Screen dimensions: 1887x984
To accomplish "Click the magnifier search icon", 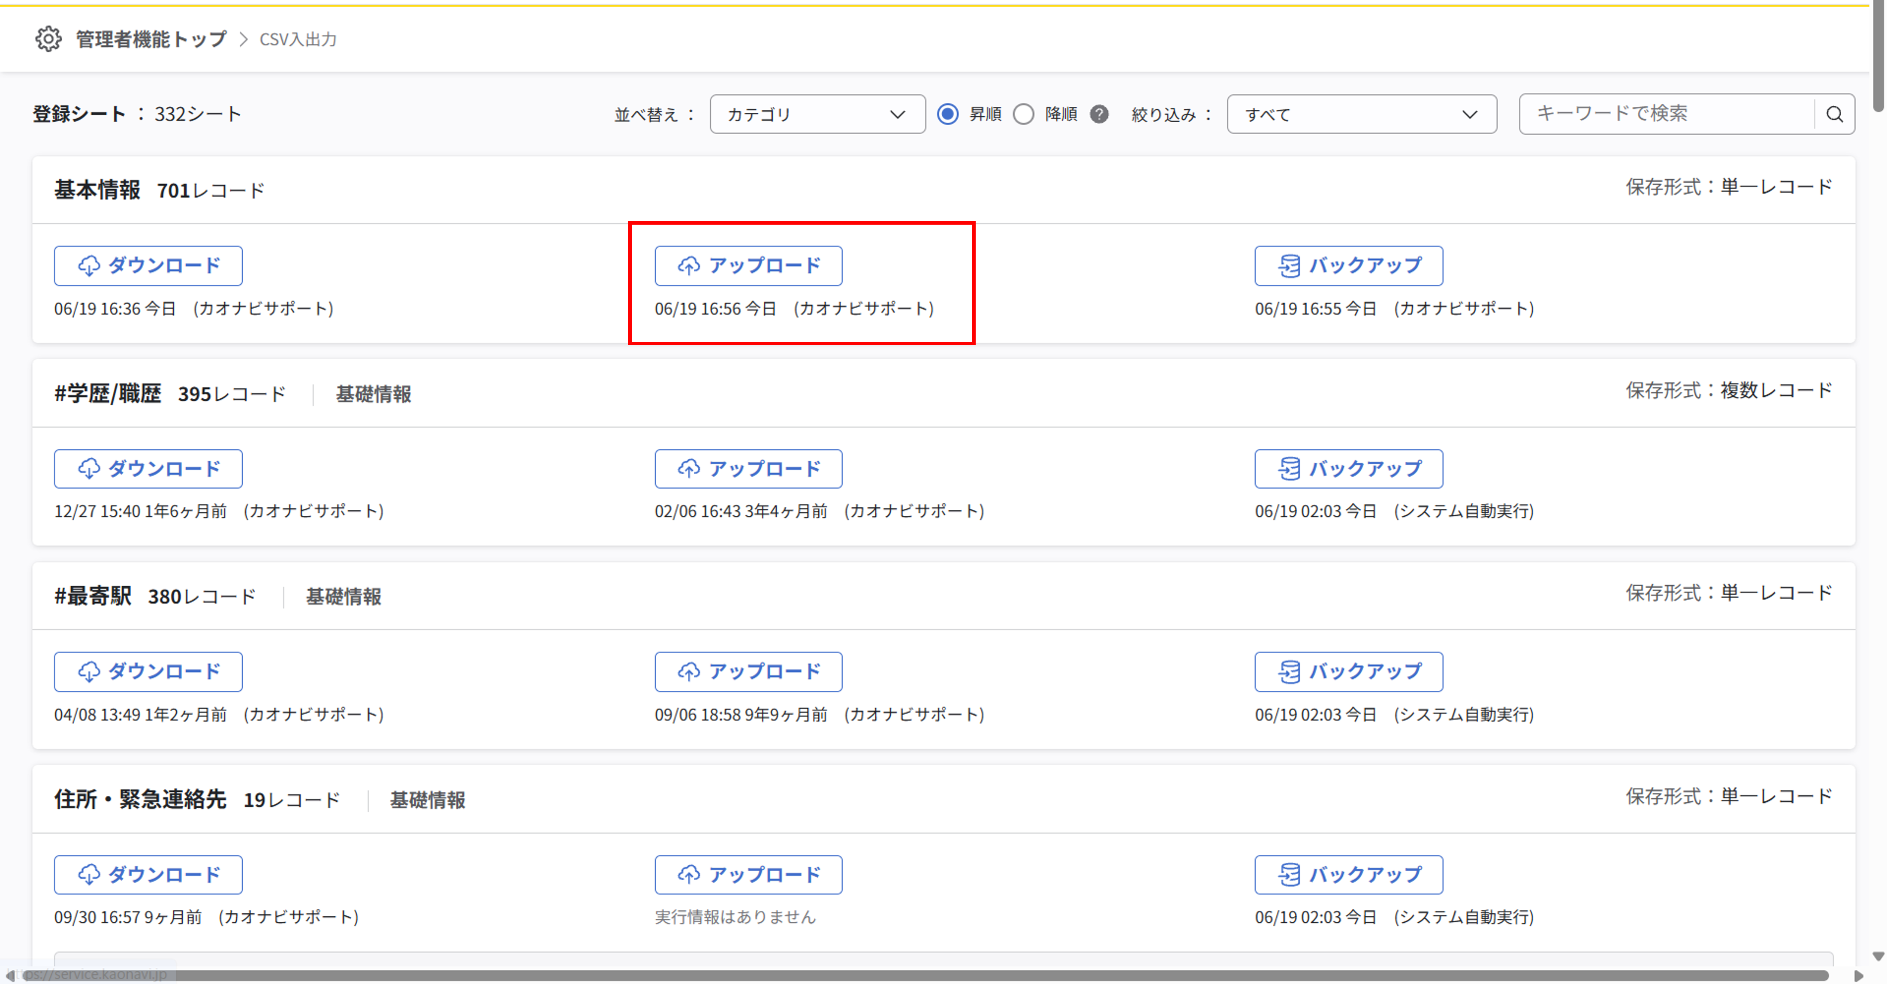I will pos(1834,114).
